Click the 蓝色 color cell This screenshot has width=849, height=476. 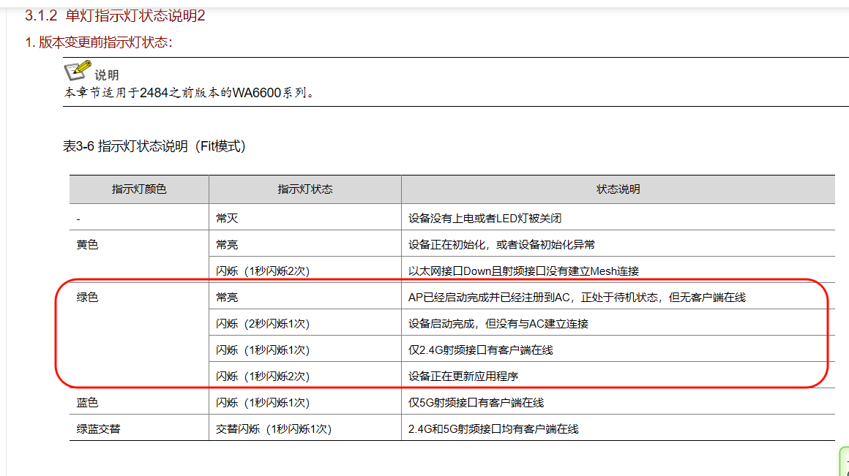[87, 403]
